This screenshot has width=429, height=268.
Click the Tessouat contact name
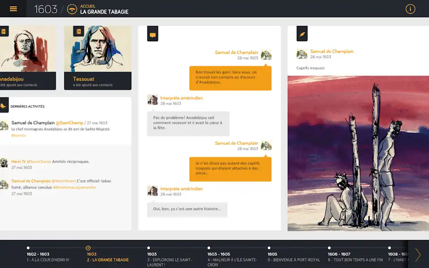pyautogui.click(x=83, y=79)
